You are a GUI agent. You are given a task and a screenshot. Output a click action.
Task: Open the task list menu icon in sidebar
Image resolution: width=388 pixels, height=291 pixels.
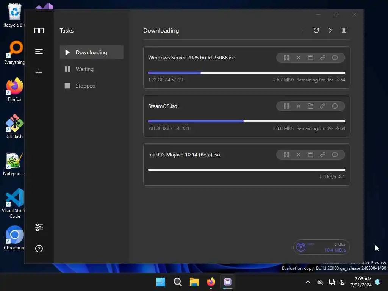39,52
